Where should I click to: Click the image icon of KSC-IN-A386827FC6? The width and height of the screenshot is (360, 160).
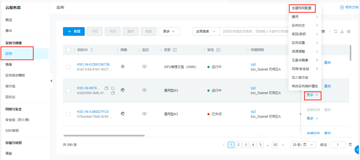point(123,114)
